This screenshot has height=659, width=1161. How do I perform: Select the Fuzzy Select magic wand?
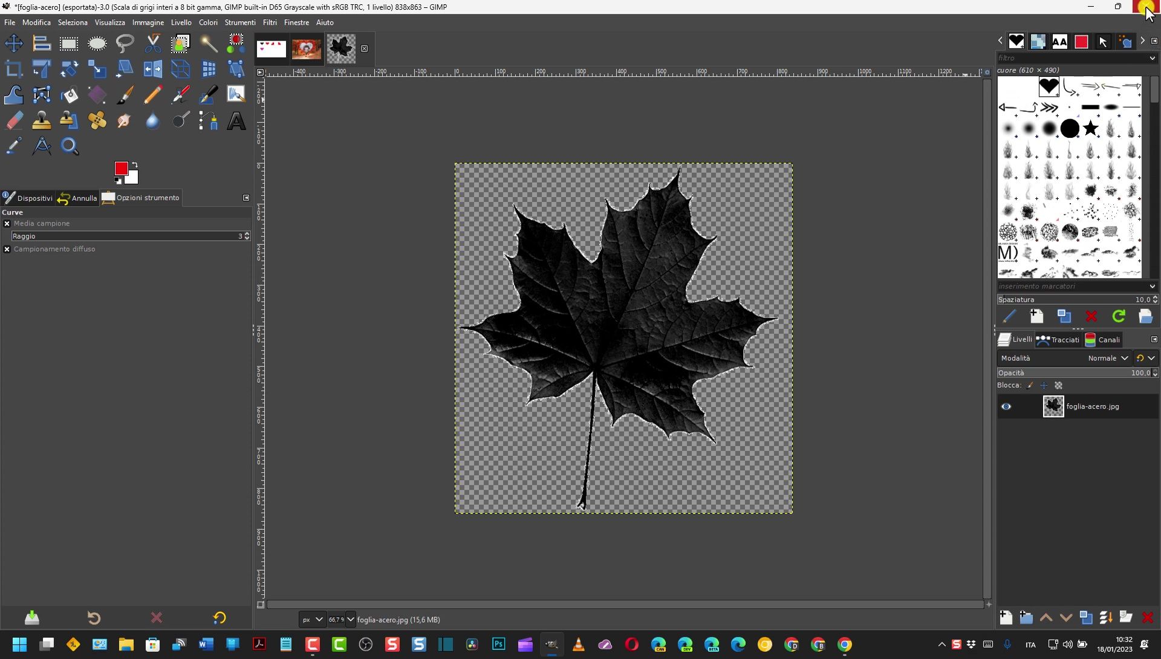(x=208, y=44)
